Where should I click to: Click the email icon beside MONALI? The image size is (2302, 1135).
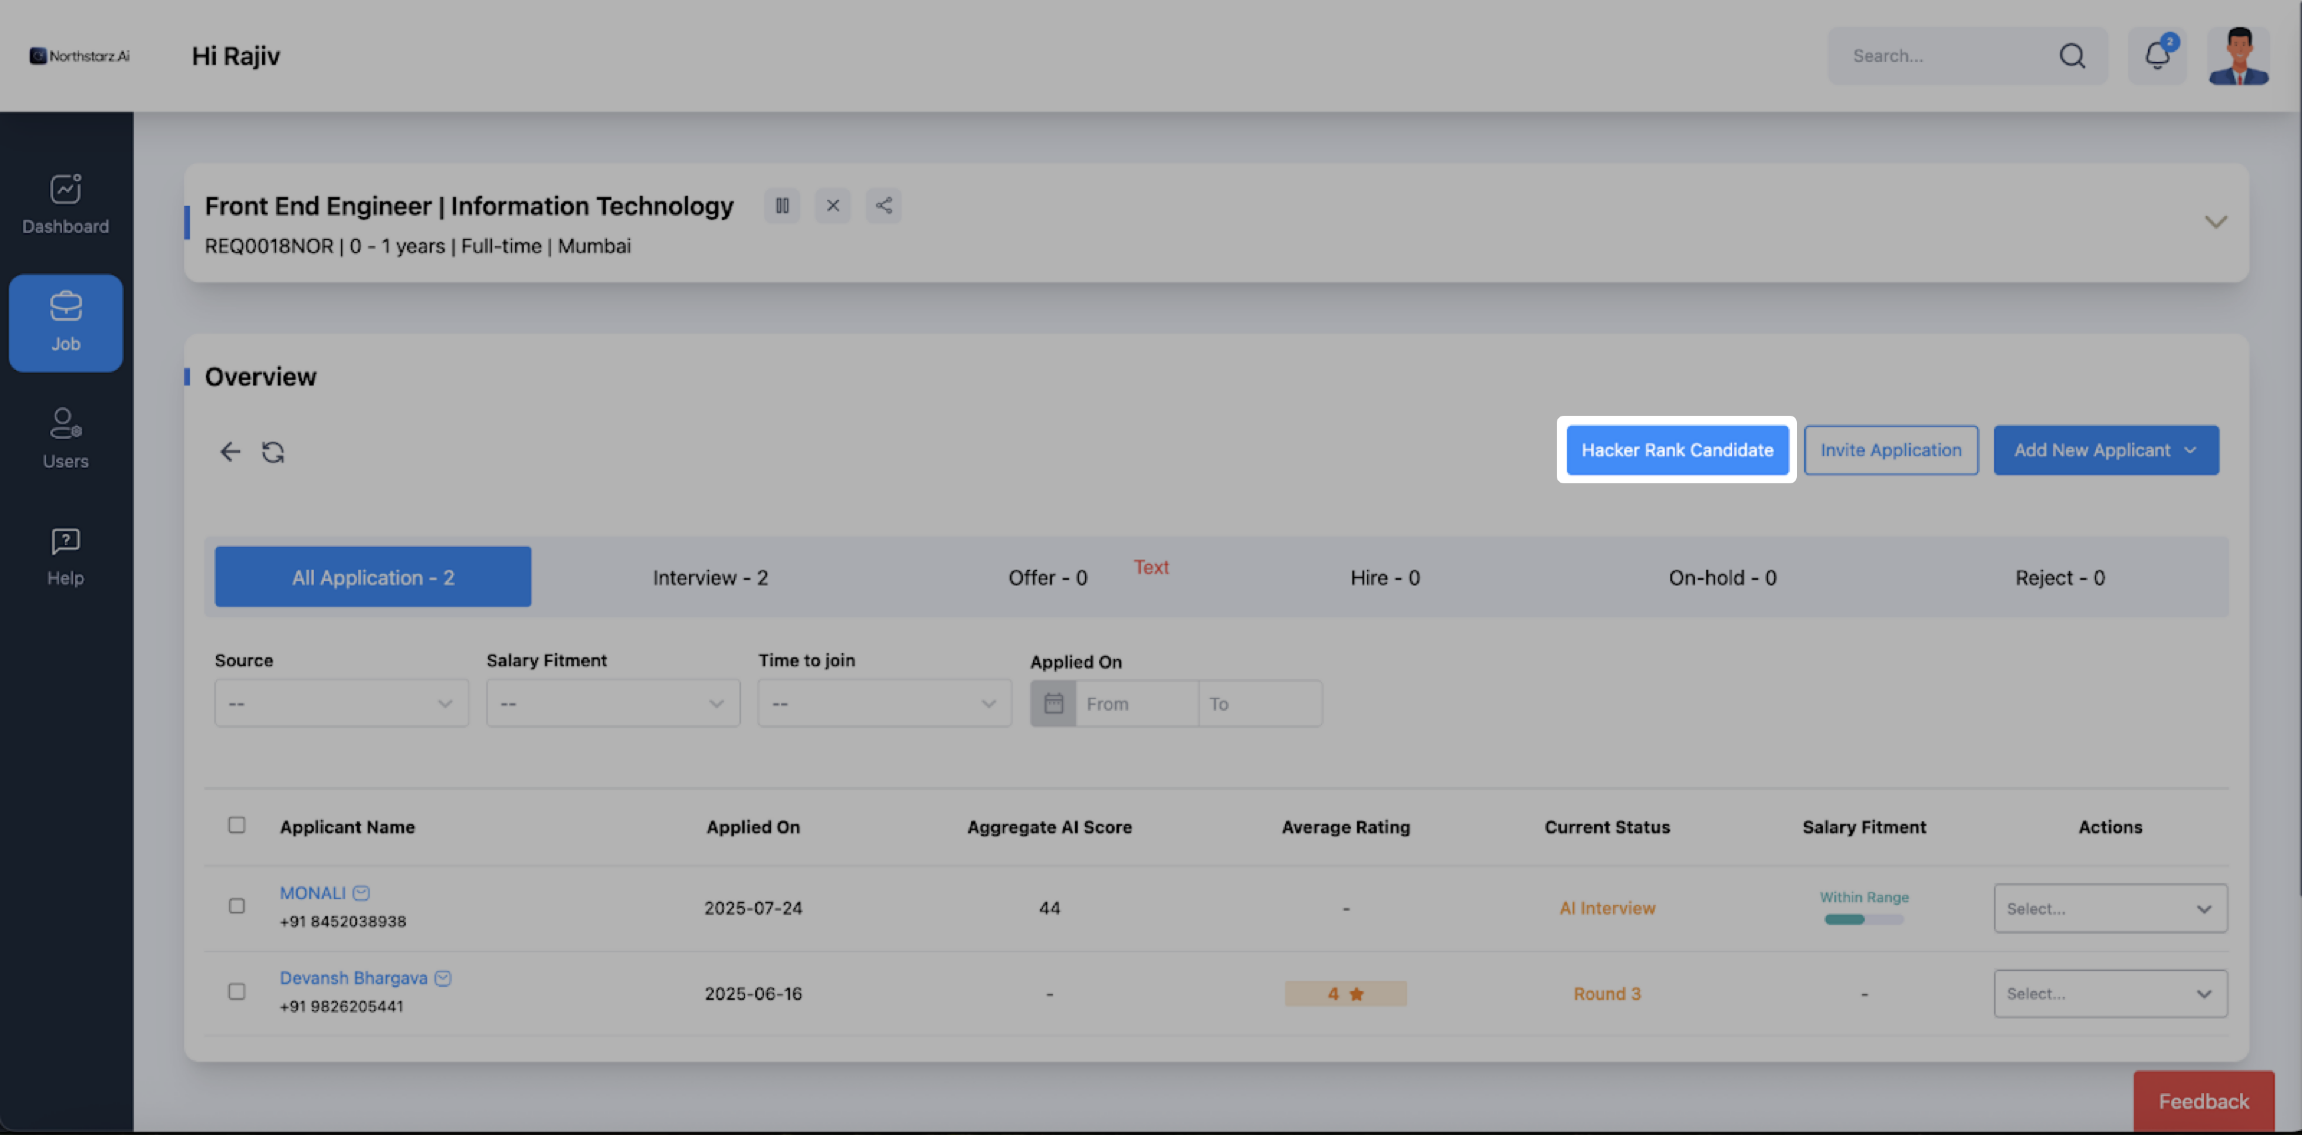pyautogui.click(x=361, y=893)
